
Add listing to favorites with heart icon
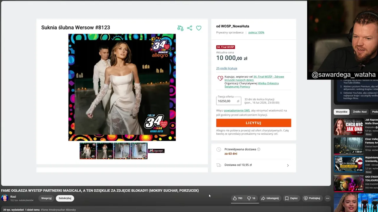[x=199, y=28]
